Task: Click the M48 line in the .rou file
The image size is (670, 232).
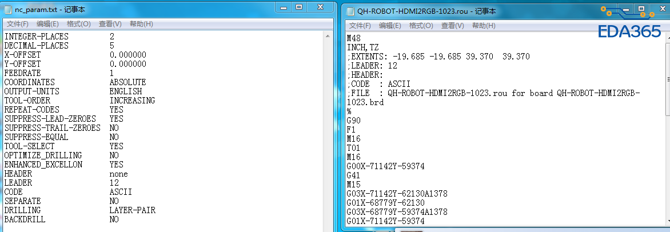Action: 354,38
